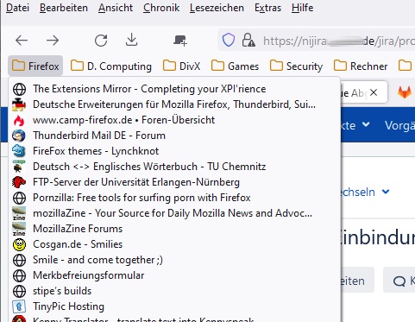Open Thunderbird Mail DE Forum bookmark
415x322 pixels.
click(x=174, y=136)
